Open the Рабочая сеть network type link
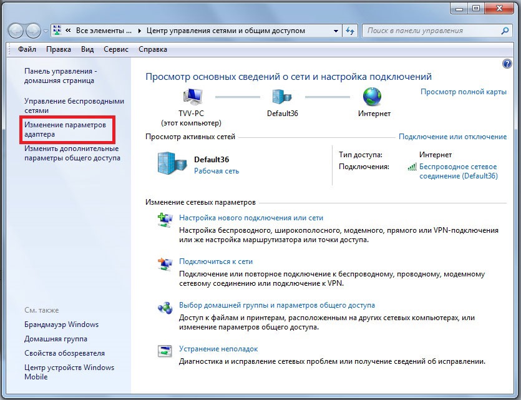The width and height of the screenshot is (521, 400). (x=217, y=171)
